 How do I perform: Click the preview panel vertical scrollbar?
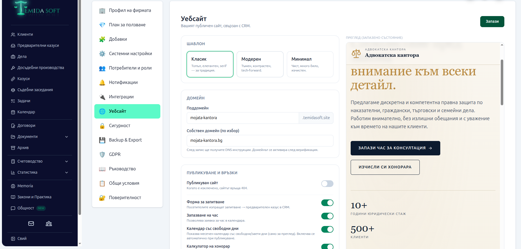point(502,83)
